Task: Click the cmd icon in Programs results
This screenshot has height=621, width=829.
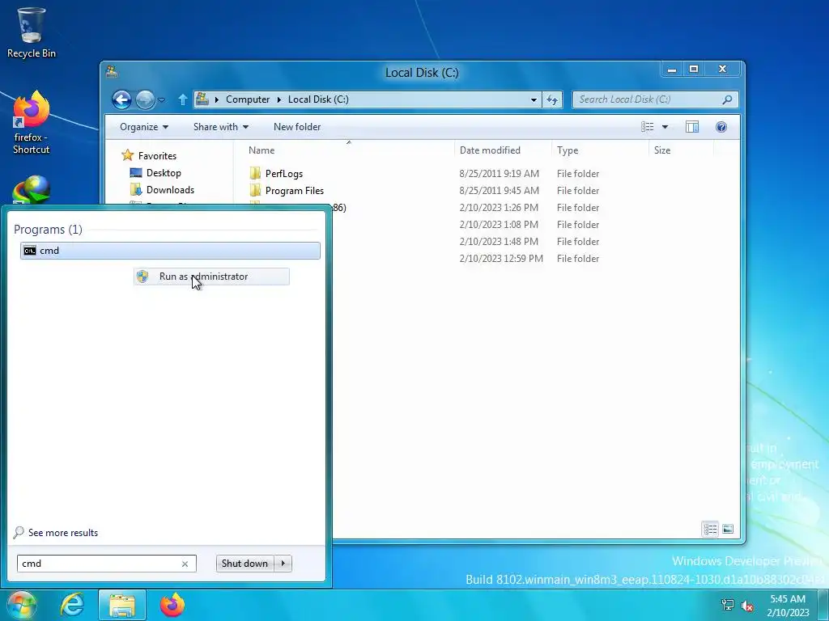Action: (30, 251)
